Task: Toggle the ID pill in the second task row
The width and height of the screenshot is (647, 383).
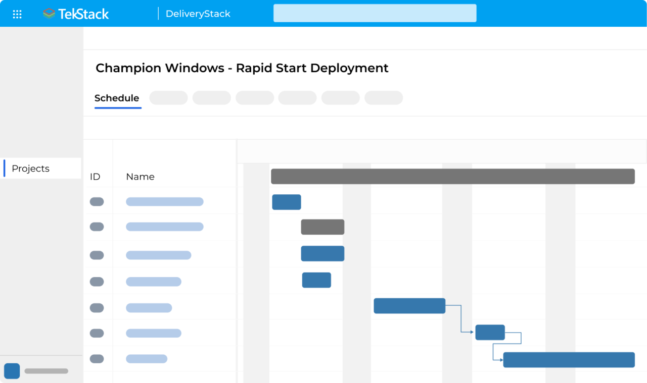Action: click(97, 227)
